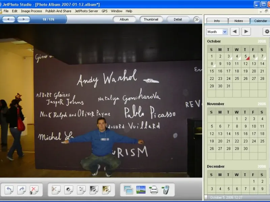Select December 9 in the calendar
The image size is (270, 202).
pos(262,189)
